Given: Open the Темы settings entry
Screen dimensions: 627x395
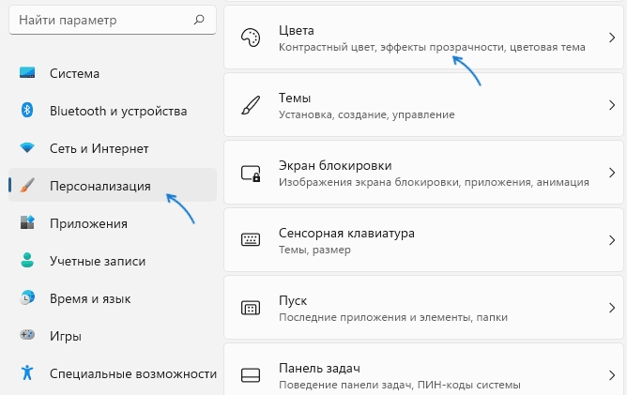Looking at the screenshot, I should (423, 105).
